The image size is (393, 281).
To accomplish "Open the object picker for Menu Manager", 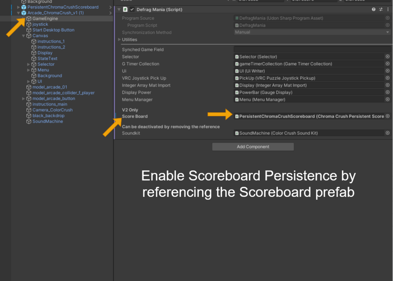I will [x=388, y=99].
